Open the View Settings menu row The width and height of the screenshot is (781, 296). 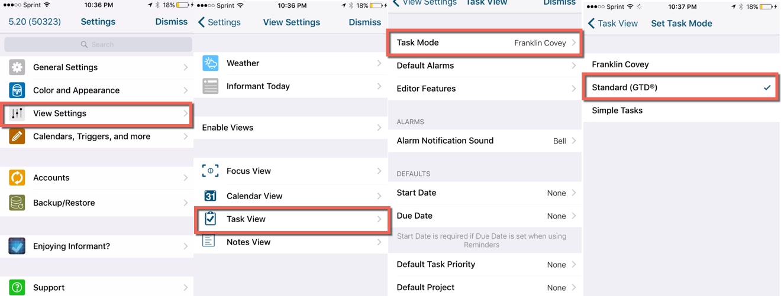click(x=98, y=113)
